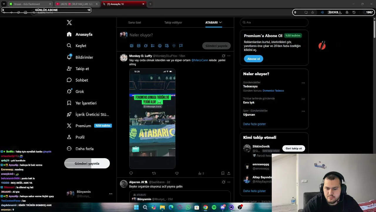The width and height of the screenshot is (376, 212).
Task: Open OBS Studio from taskbar
Action: tap(240, 207)
